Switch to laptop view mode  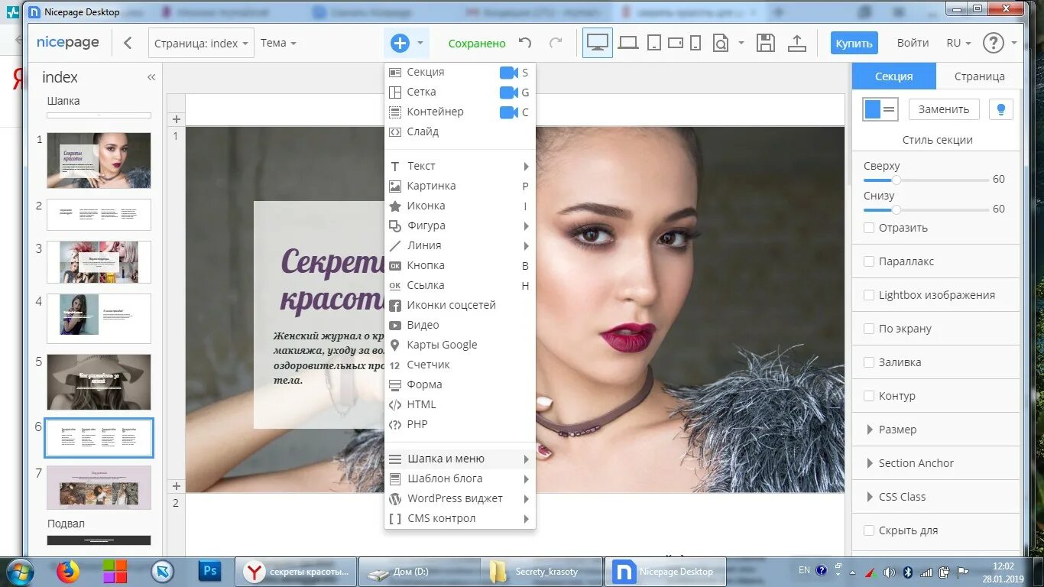click(x=628, y=44)
